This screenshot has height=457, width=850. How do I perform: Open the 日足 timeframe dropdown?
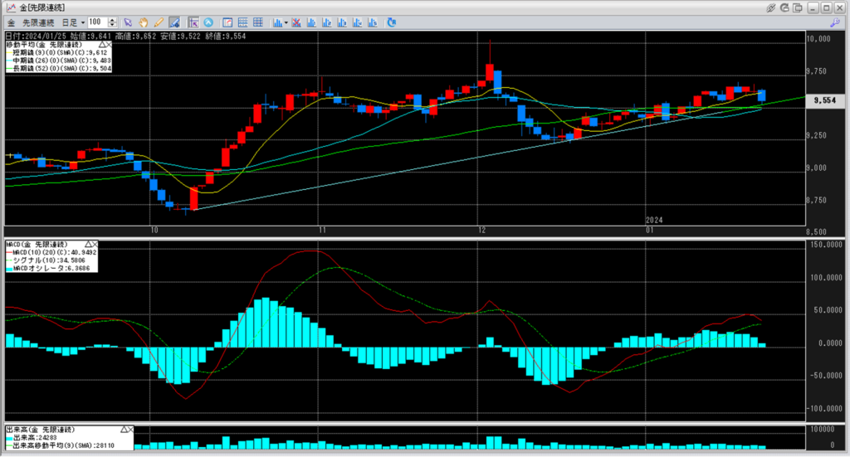(76, 22)
